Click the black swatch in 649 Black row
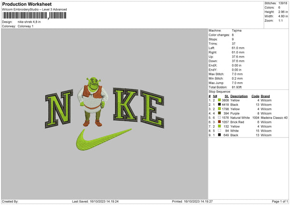This screenshot has height=205, width=290. pos(219,135)
